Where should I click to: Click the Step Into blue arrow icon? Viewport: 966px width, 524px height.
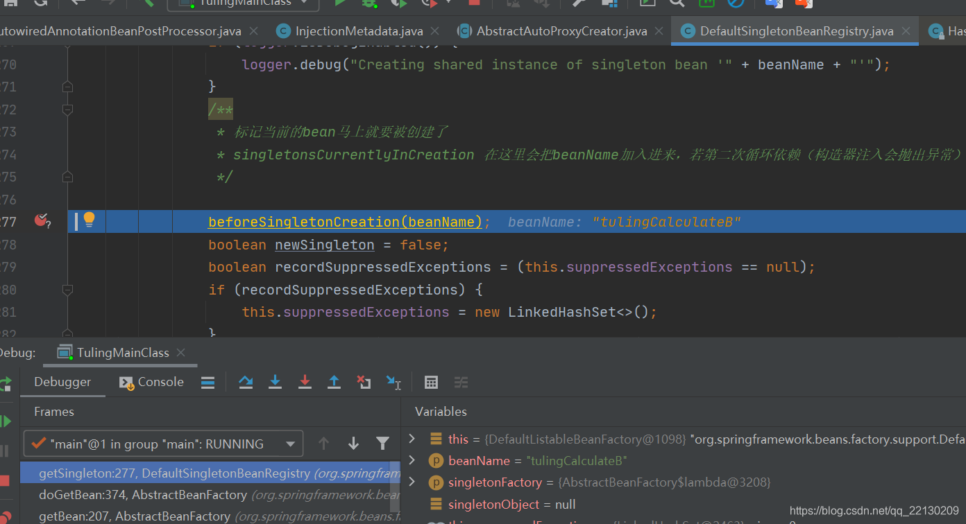[x=275, y=382]
